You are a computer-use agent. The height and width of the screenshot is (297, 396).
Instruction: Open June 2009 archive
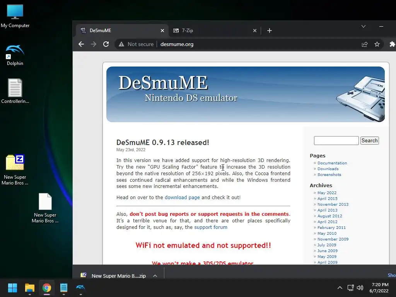coord(327,251)
